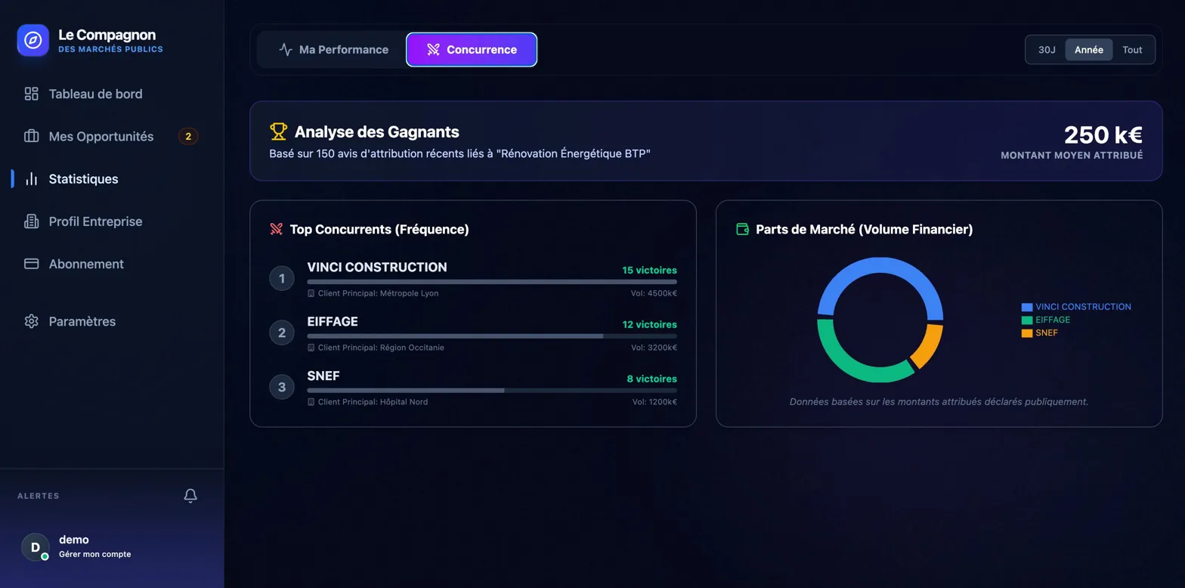
Task: Switch to the Ma Performance tab
Action: pyautogui.click(x=333, y=50)
